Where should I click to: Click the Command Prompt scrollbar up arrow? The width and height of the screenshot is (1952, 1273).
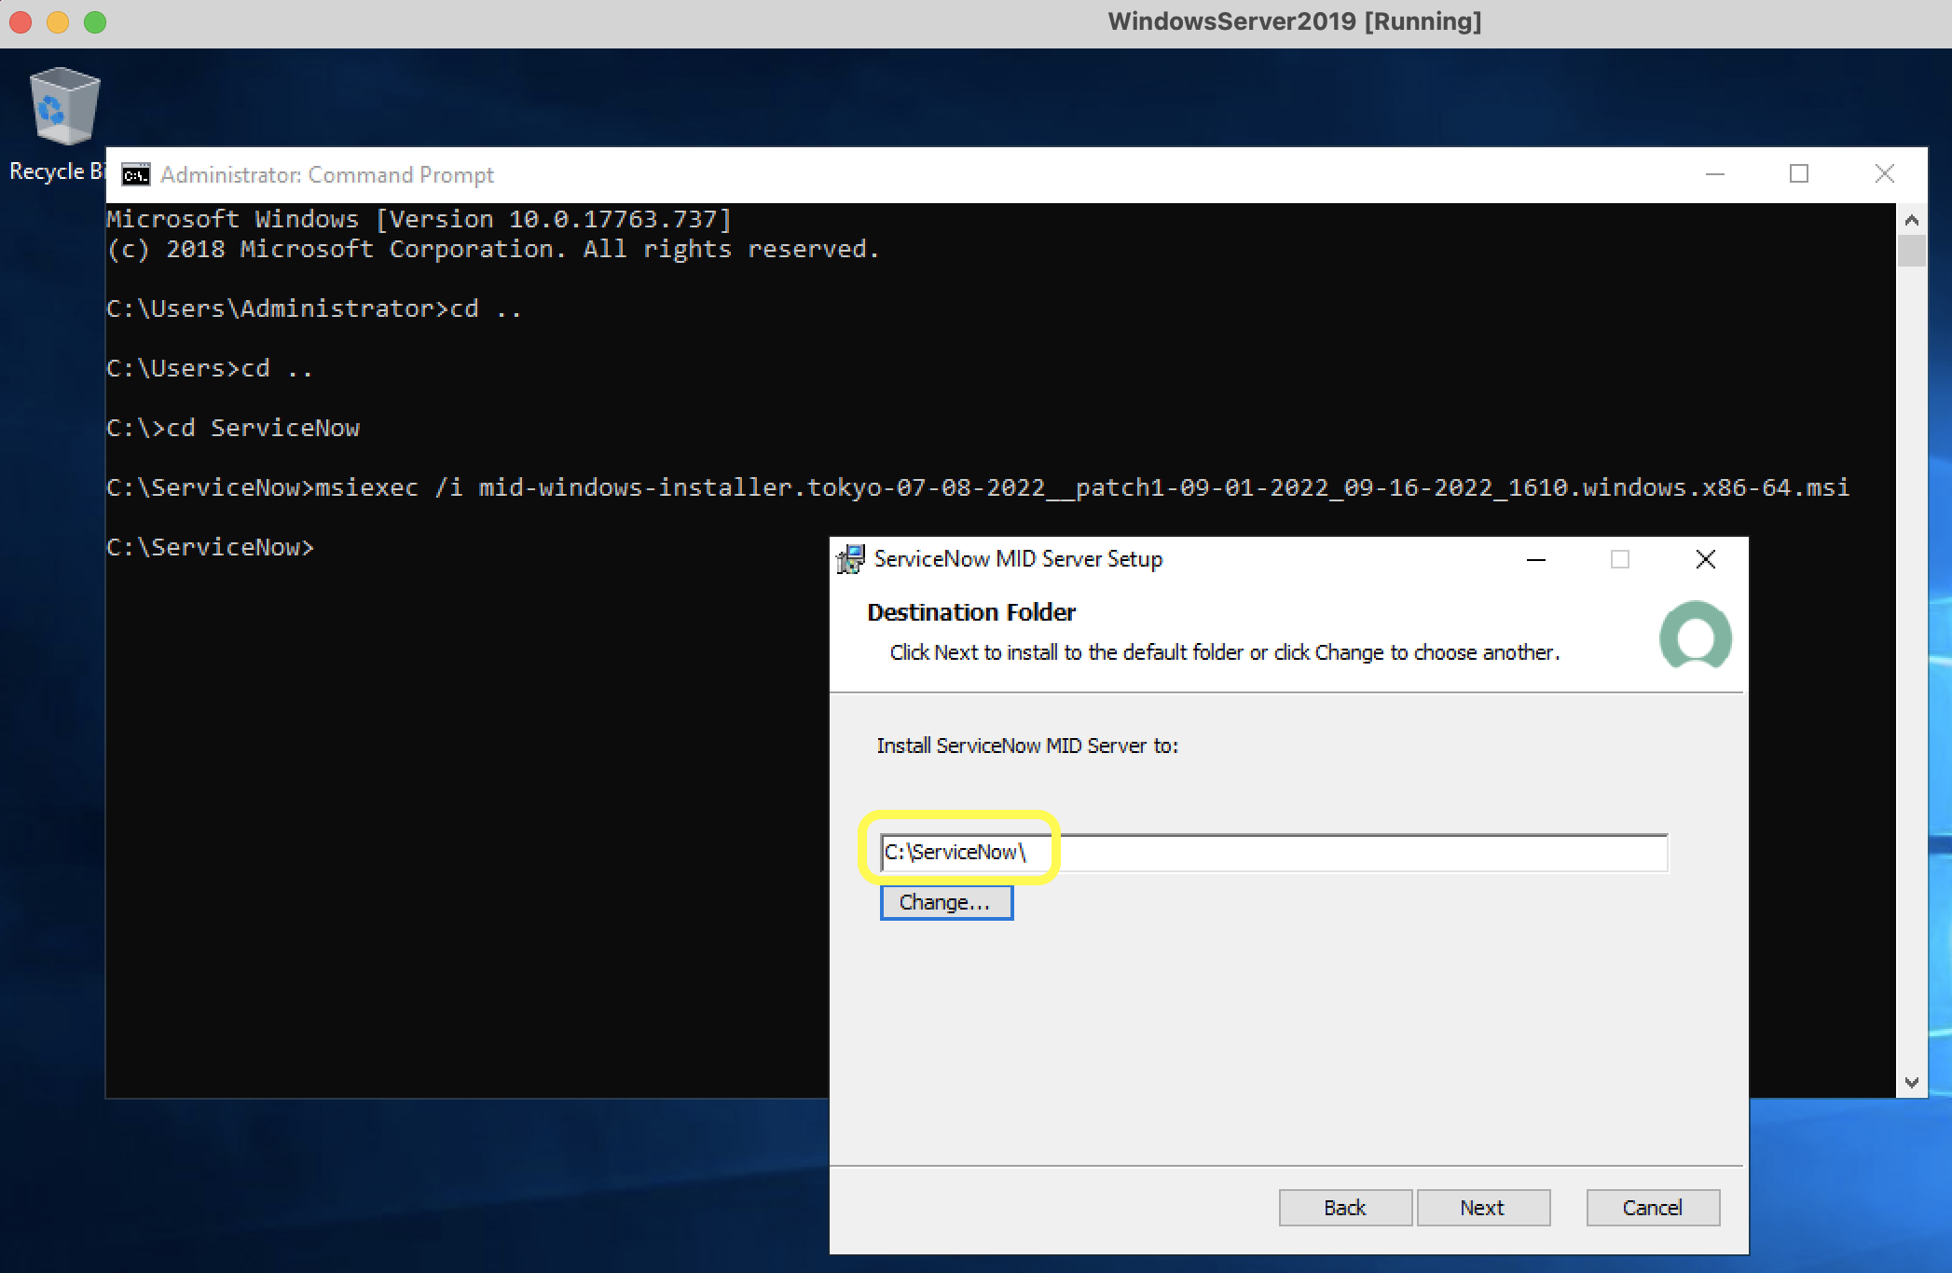1912,220
